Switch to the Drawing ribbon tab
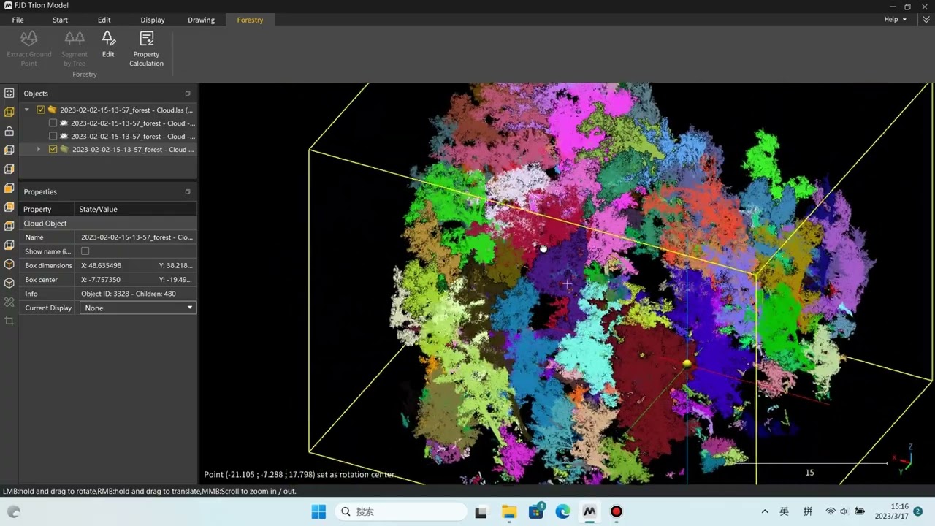This screenshot has width=935, height=526. [201, 20]
